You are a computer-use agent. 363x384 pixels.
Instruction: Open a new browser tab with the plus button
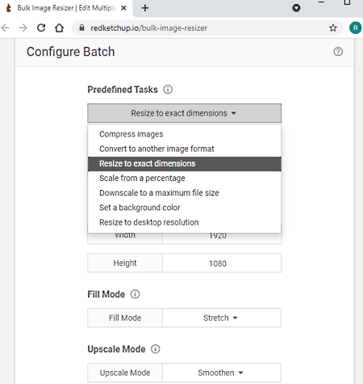pyautogui.click(x=145, y=8)
